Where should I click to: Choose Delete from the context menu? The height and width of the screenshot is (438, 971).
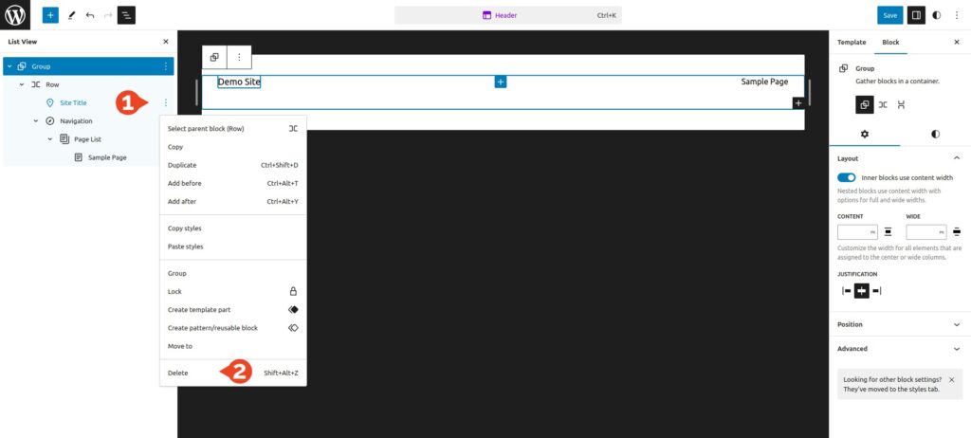(x=178, y=373)
